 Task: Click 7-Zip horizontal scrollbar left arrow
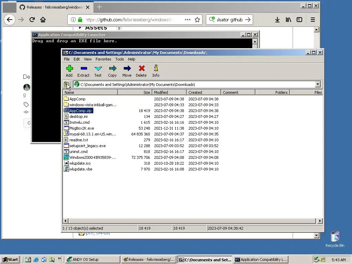pos(66,221)
